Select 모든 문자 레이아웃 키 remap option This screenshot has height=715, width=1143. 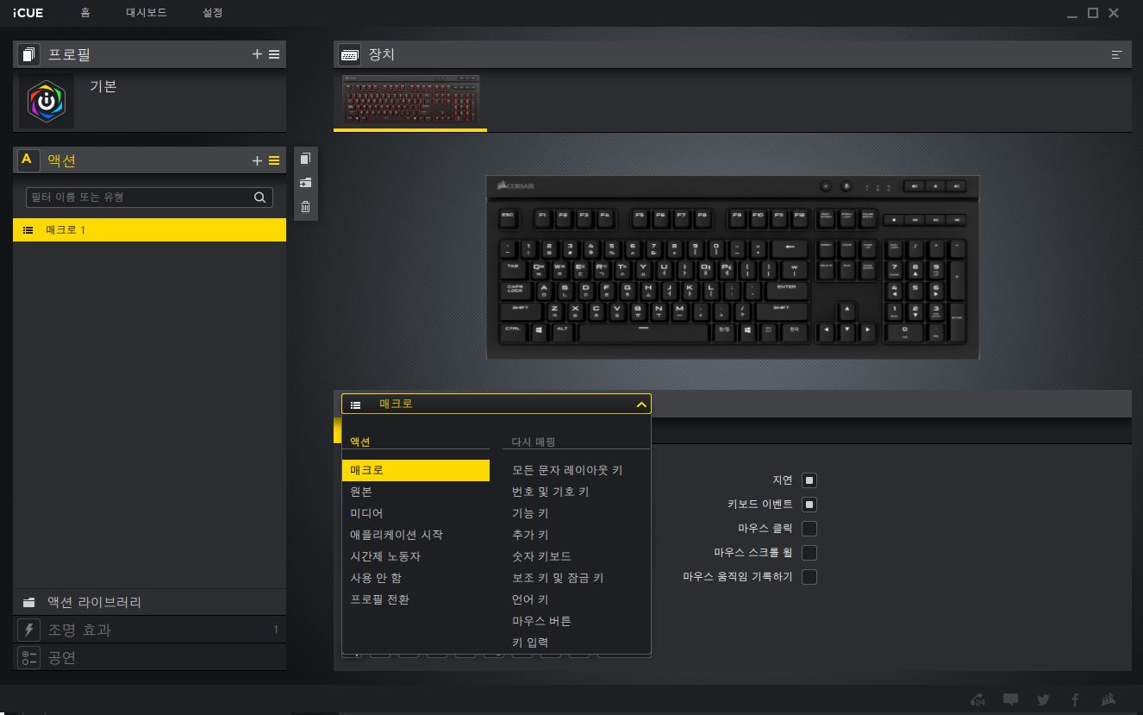(567, 470)
